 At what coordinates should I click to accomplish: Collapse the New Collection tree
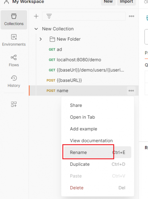[x=36, y=29]
